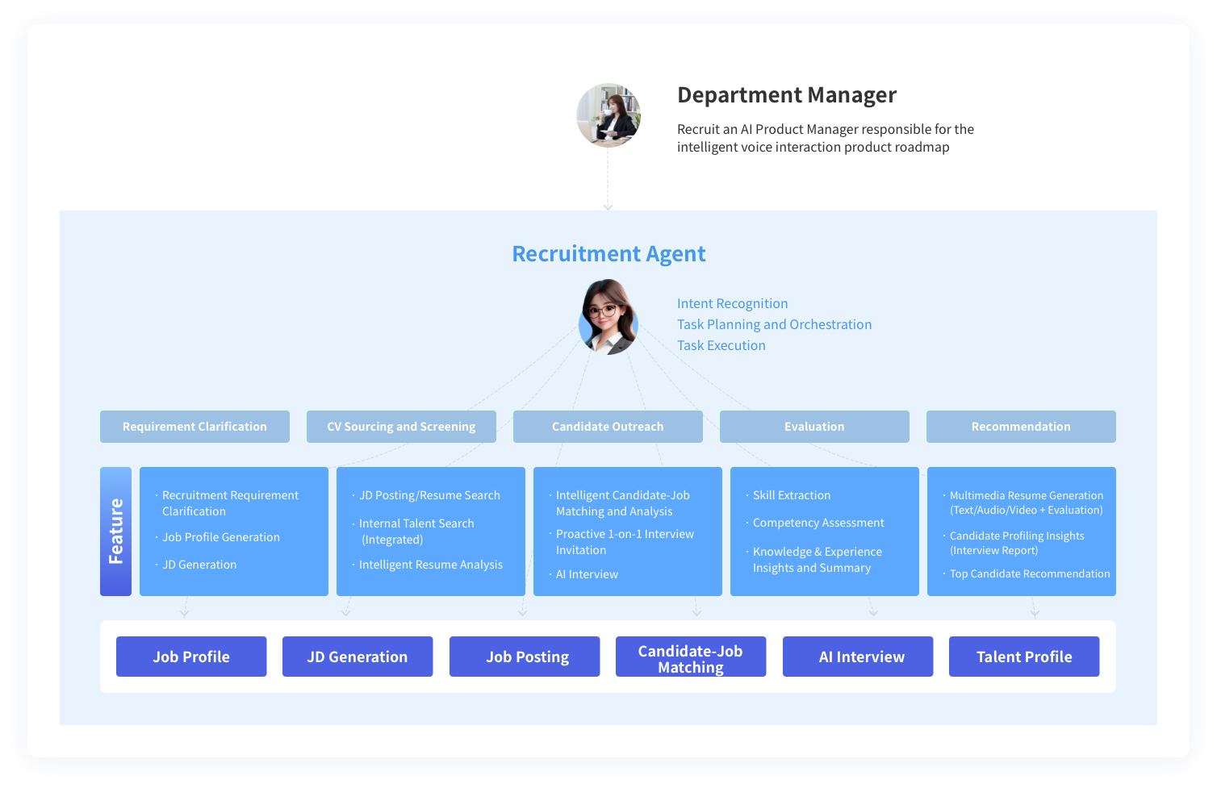Click the Recruitment Agent heading

click(608, 254)
